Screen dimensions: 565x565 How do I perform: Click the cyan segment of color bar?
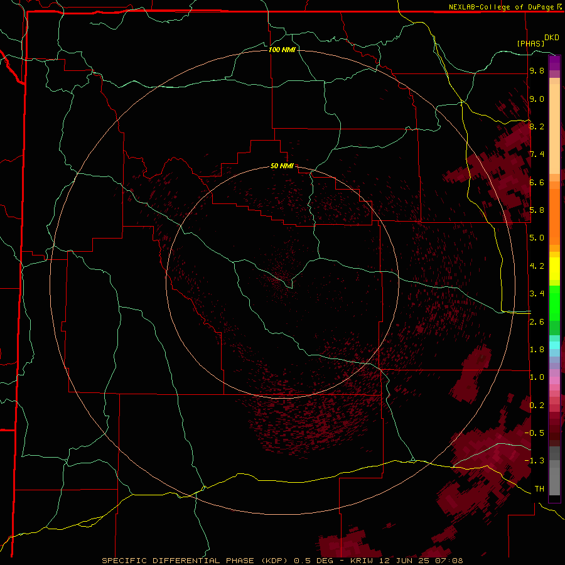554,345
